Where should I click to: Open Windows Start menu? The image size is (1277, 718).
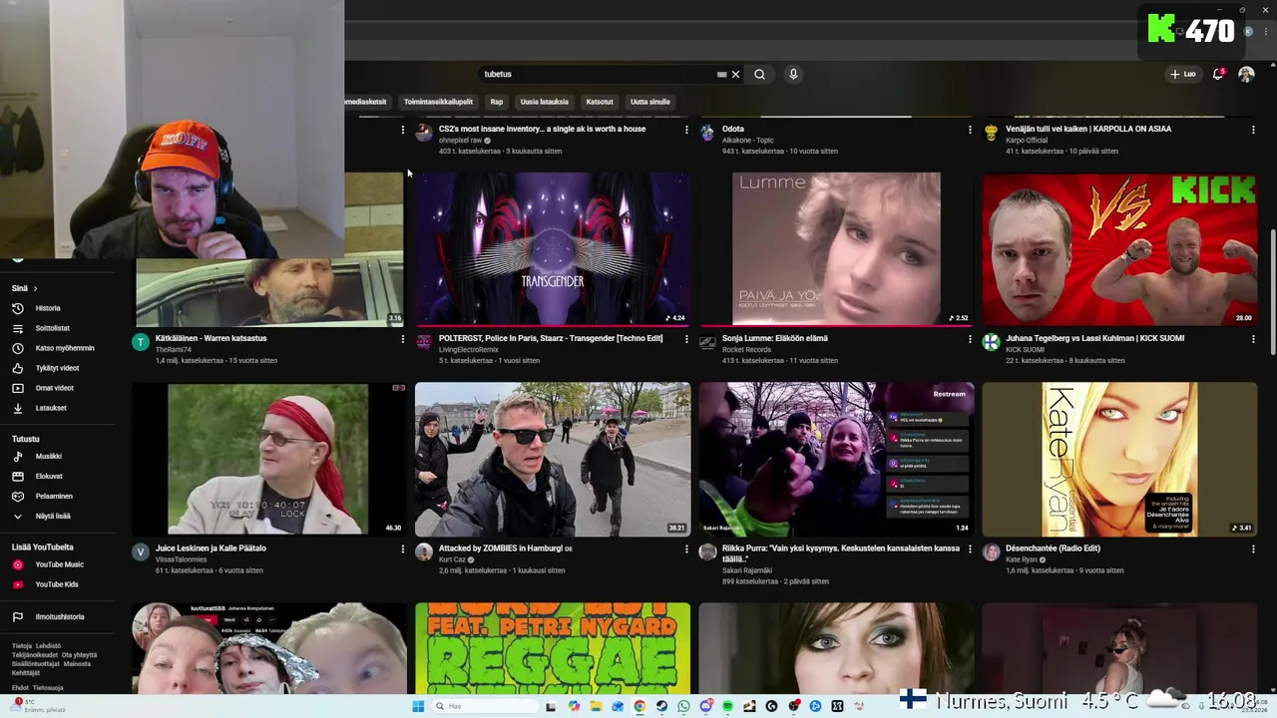(418, 706)
